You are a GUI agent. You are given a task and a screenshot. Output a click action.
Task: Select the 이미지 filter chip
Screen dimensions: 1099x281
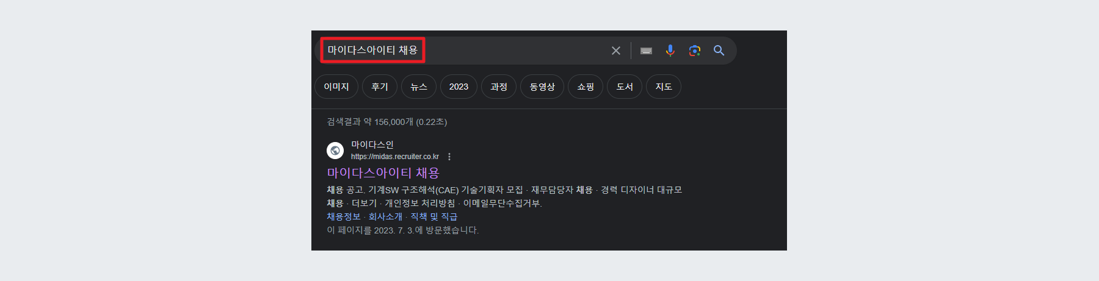click(x=336, y=87)
